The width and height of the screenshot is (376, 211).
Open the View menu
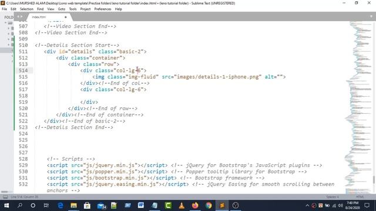click(51, 9)
